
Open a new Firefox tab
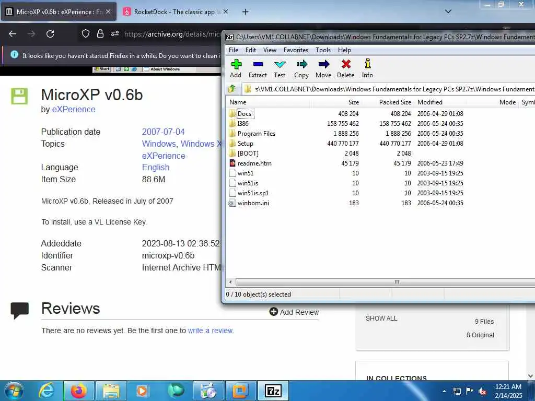point(245,12)
